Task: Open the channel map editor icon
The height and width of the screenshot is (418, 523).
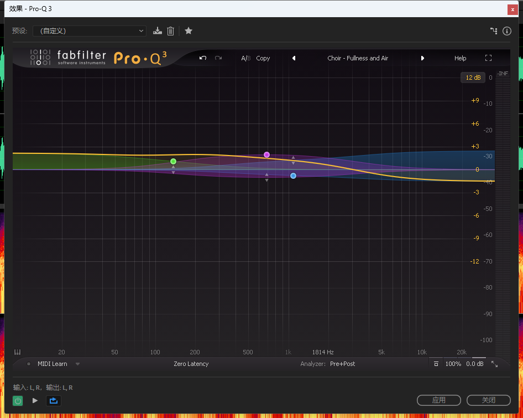Action: click(494, 31)
